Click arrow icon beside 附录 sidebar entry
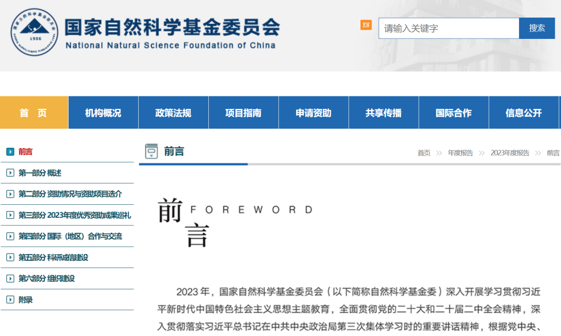The image size is (561, 336). [10, 300]
